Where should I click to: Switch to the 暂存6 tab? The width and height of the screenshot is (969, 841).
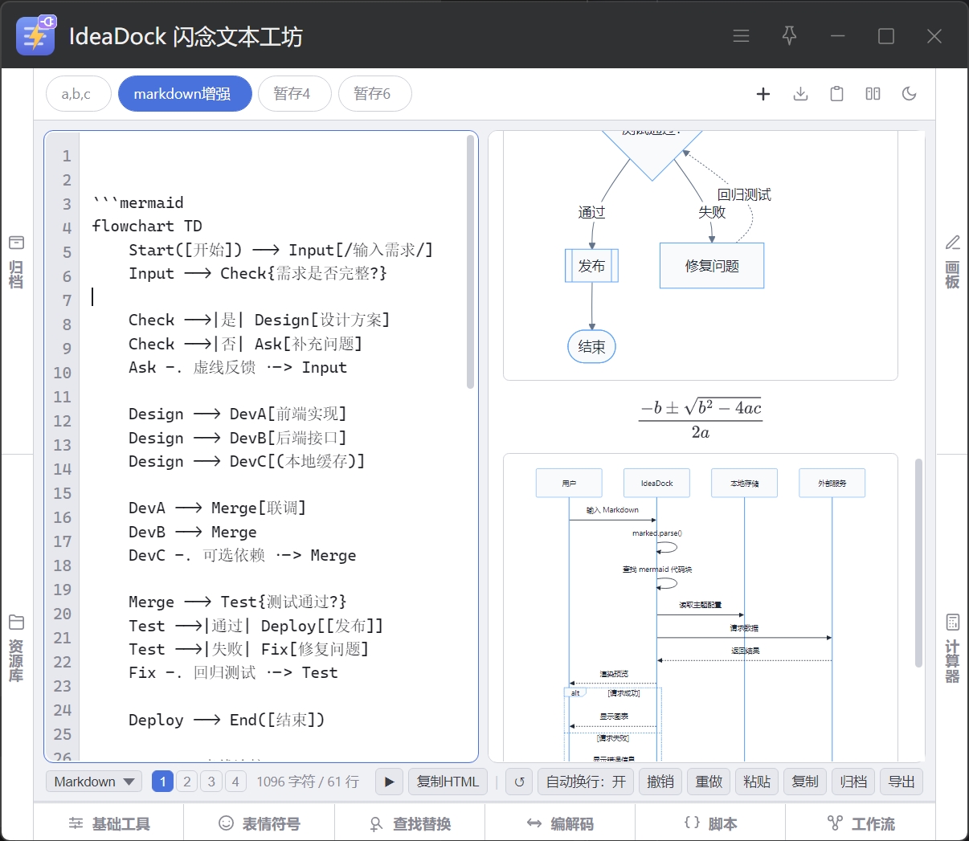pyautogui.click(x=374, y=94)
